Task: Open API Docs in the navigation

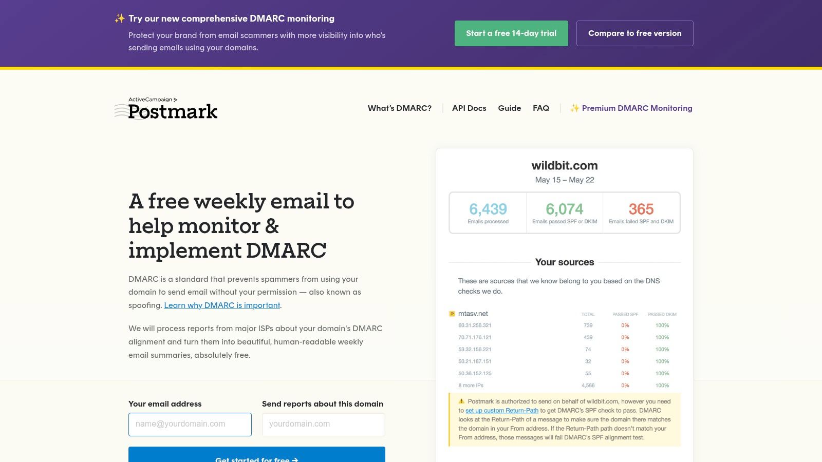Action: pyautogui.click(x=469, y=108)
